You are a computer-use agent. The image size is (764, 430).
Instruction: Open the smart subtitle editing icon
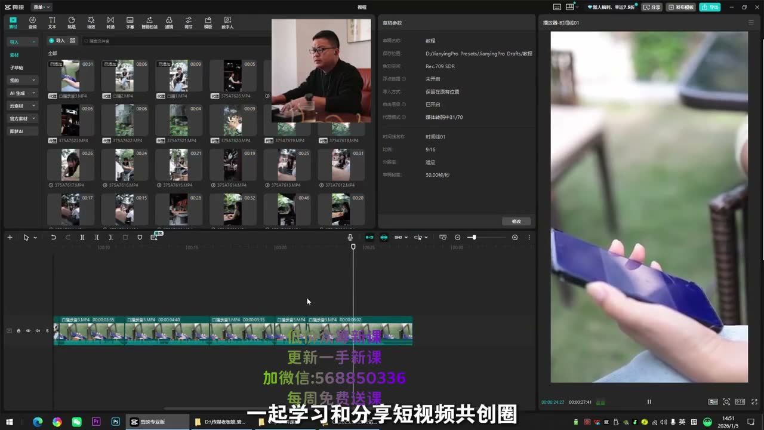pos(154,237)
